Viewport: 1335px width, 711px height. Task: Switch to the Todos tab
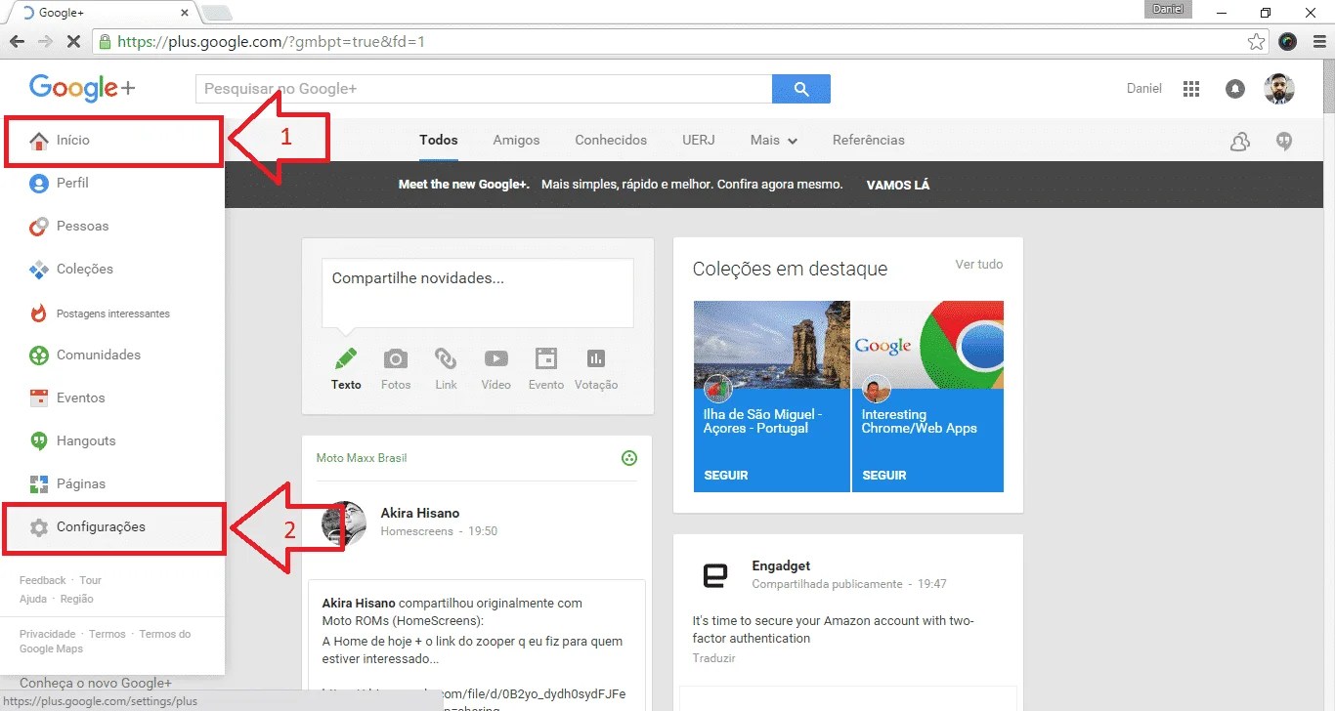click(439, 141)
